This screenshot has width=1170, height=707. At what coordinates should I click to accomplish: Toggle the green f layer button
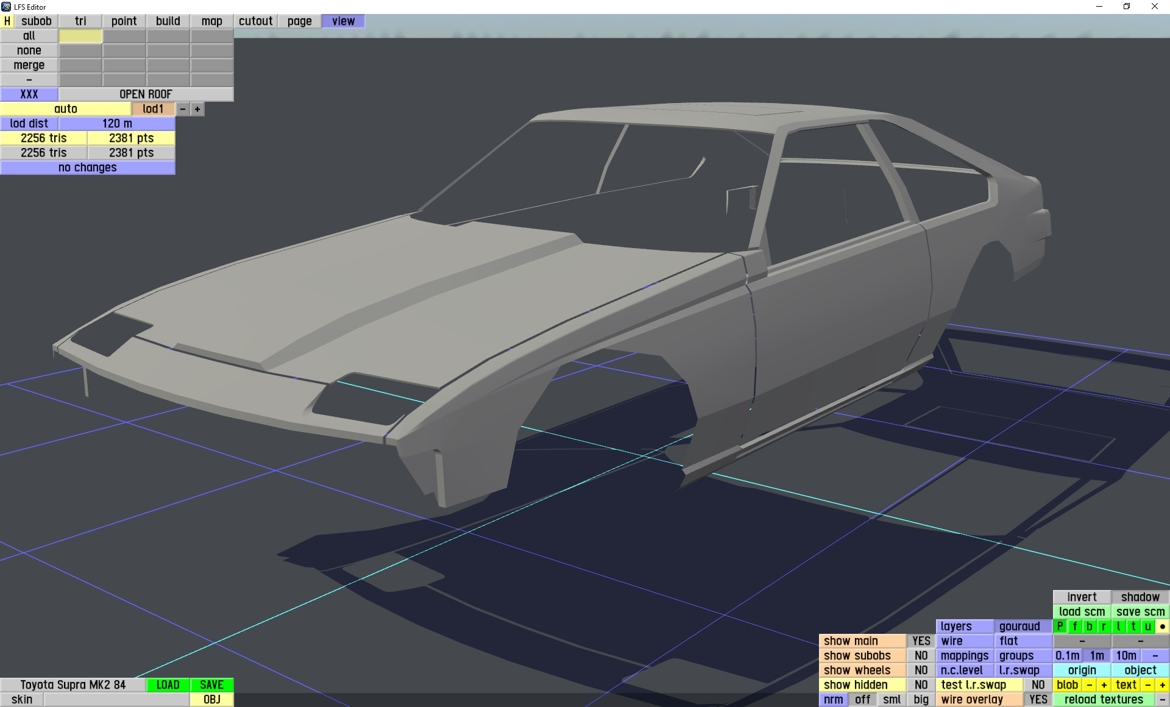tap(1075, 627)
